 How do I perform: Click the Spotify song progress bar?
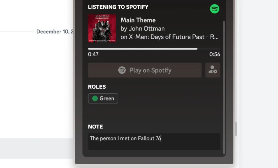[x=154, y=49]
